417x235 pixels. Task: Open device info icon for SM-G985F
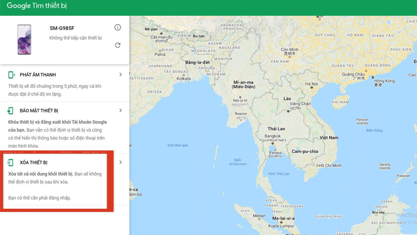coord(118,28)
